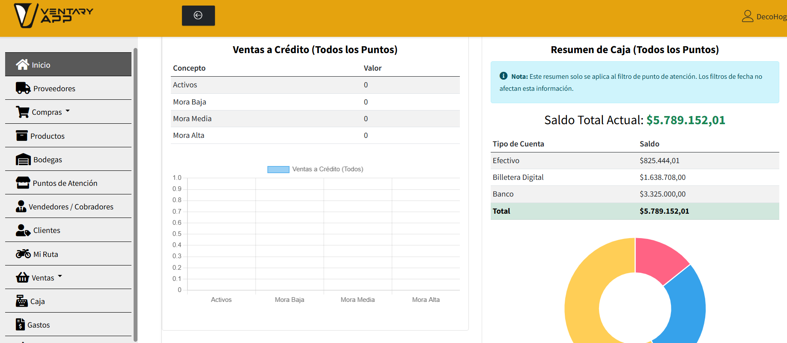Click the Tipo de Cuenta column header
The image size is (787, 343).
click(518, 144)
